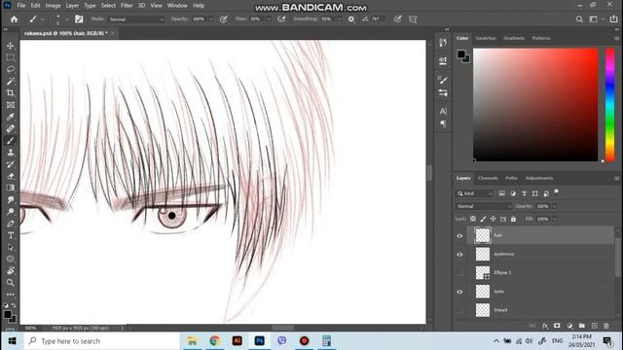This screenshot has height=350, width=623.
Task: Select the Magic Wand tool
Action: click(x=11, y=82)
